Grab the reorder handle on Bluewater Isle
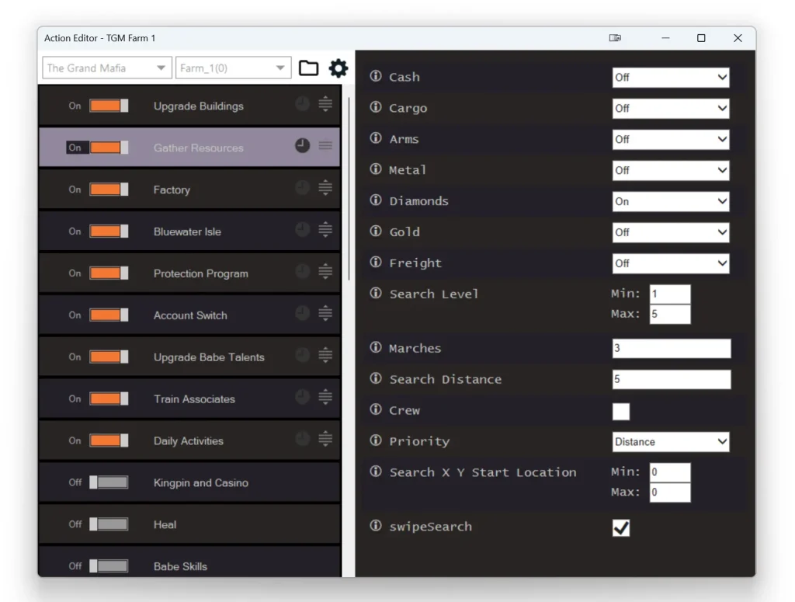 325,229
